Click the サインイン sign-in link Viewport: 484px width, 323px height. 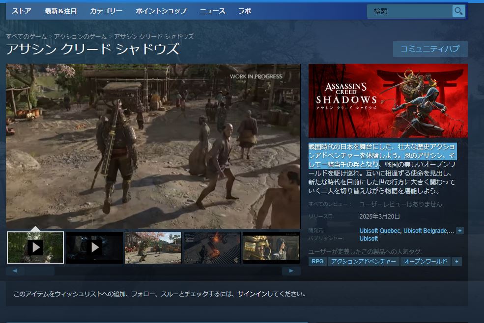tap(252, 294)
